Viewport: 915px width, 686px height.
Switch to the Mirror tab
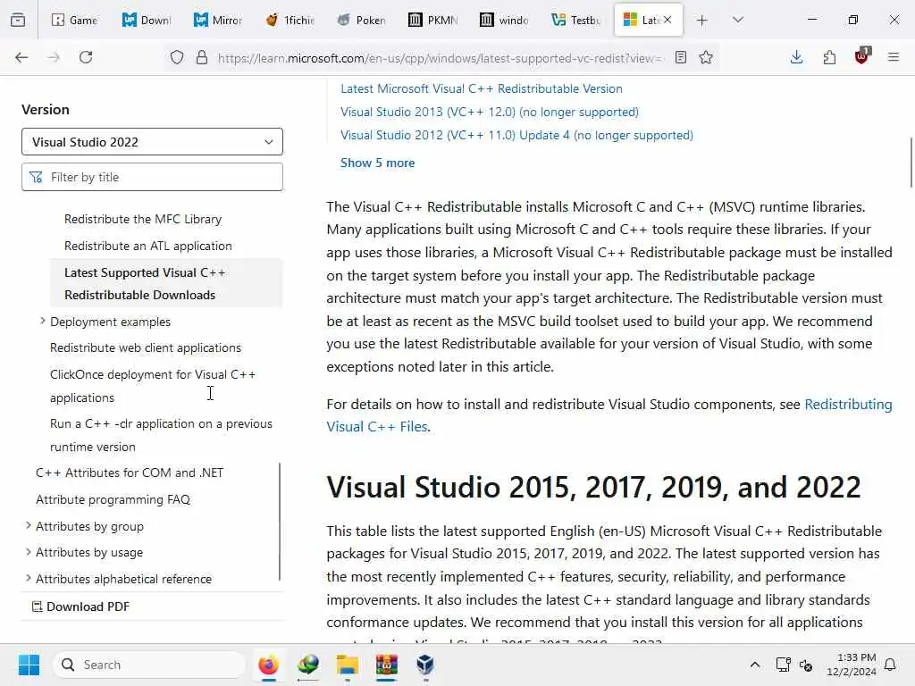point(217,20)
